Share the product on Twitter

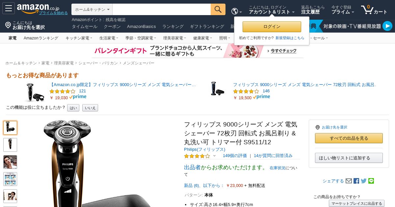364,181
